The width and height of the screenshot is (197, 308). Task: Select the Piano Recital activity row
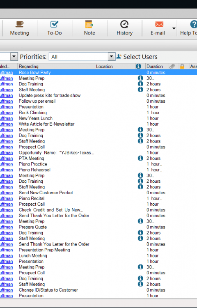(x=98, y=198)
